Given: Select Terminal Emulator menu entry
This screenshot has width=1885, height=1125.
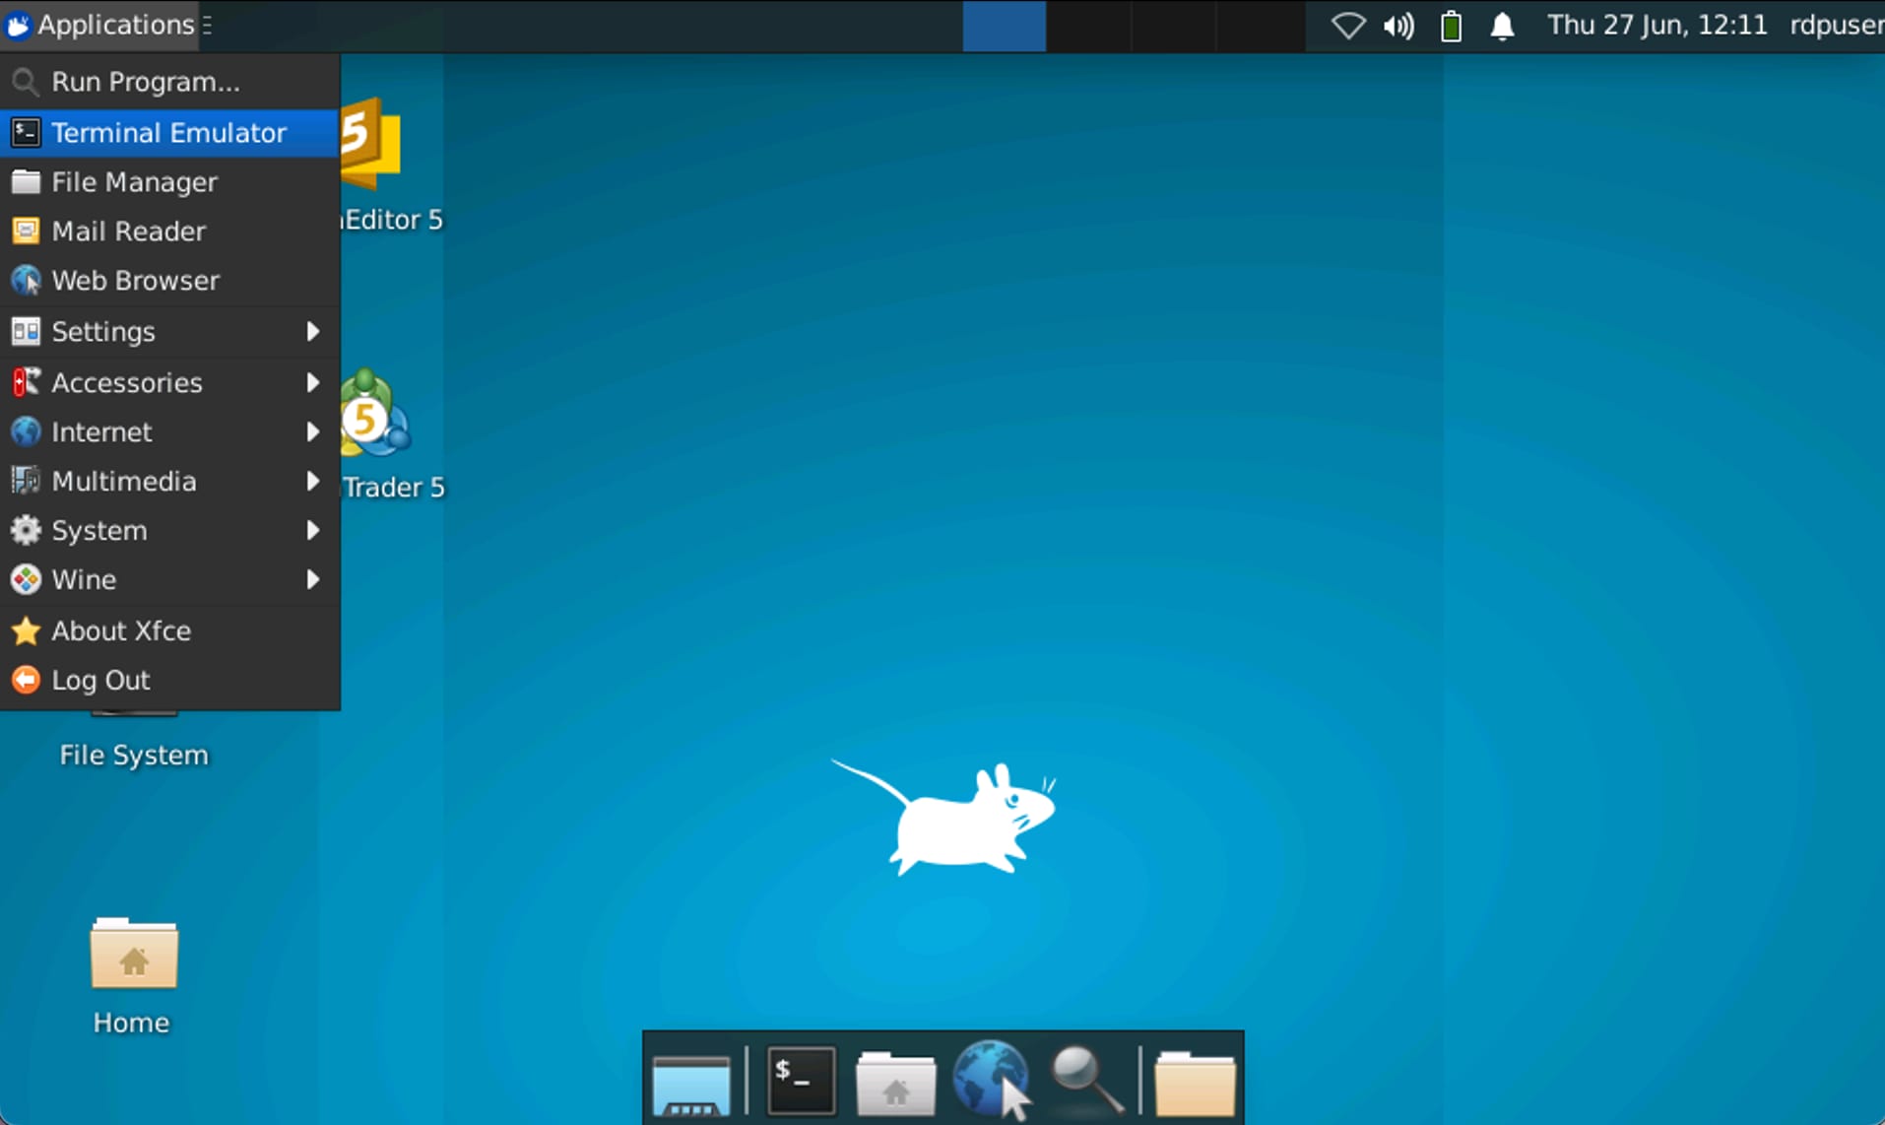Looking at the screenshot, I should tap(168, 133).
